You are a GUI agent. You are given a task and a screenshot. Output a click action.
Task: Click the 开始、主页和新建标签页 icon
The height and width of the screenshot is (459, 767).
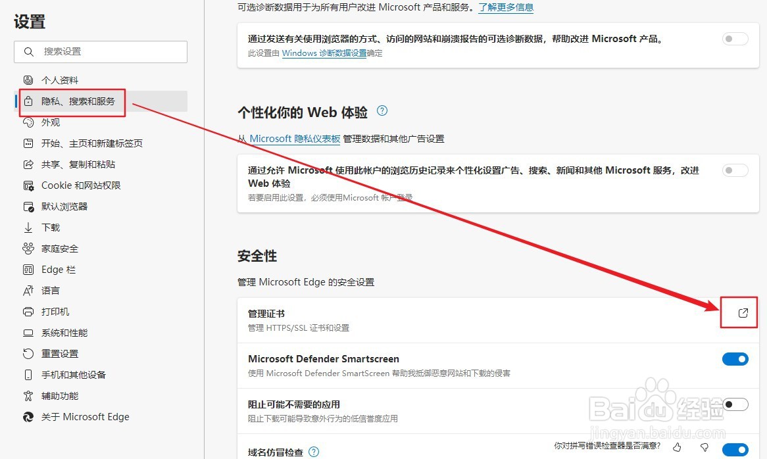[x=28, y=143]
